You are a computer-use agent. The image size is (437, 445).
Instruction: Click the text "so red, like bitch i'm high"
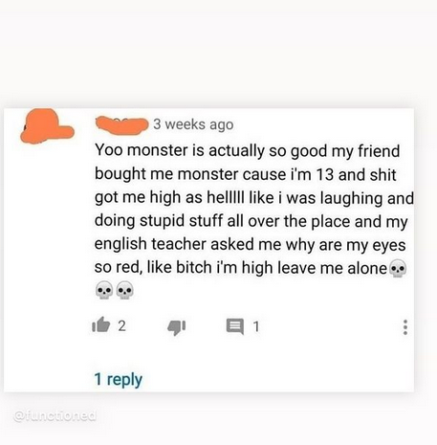tap(185, 267)
